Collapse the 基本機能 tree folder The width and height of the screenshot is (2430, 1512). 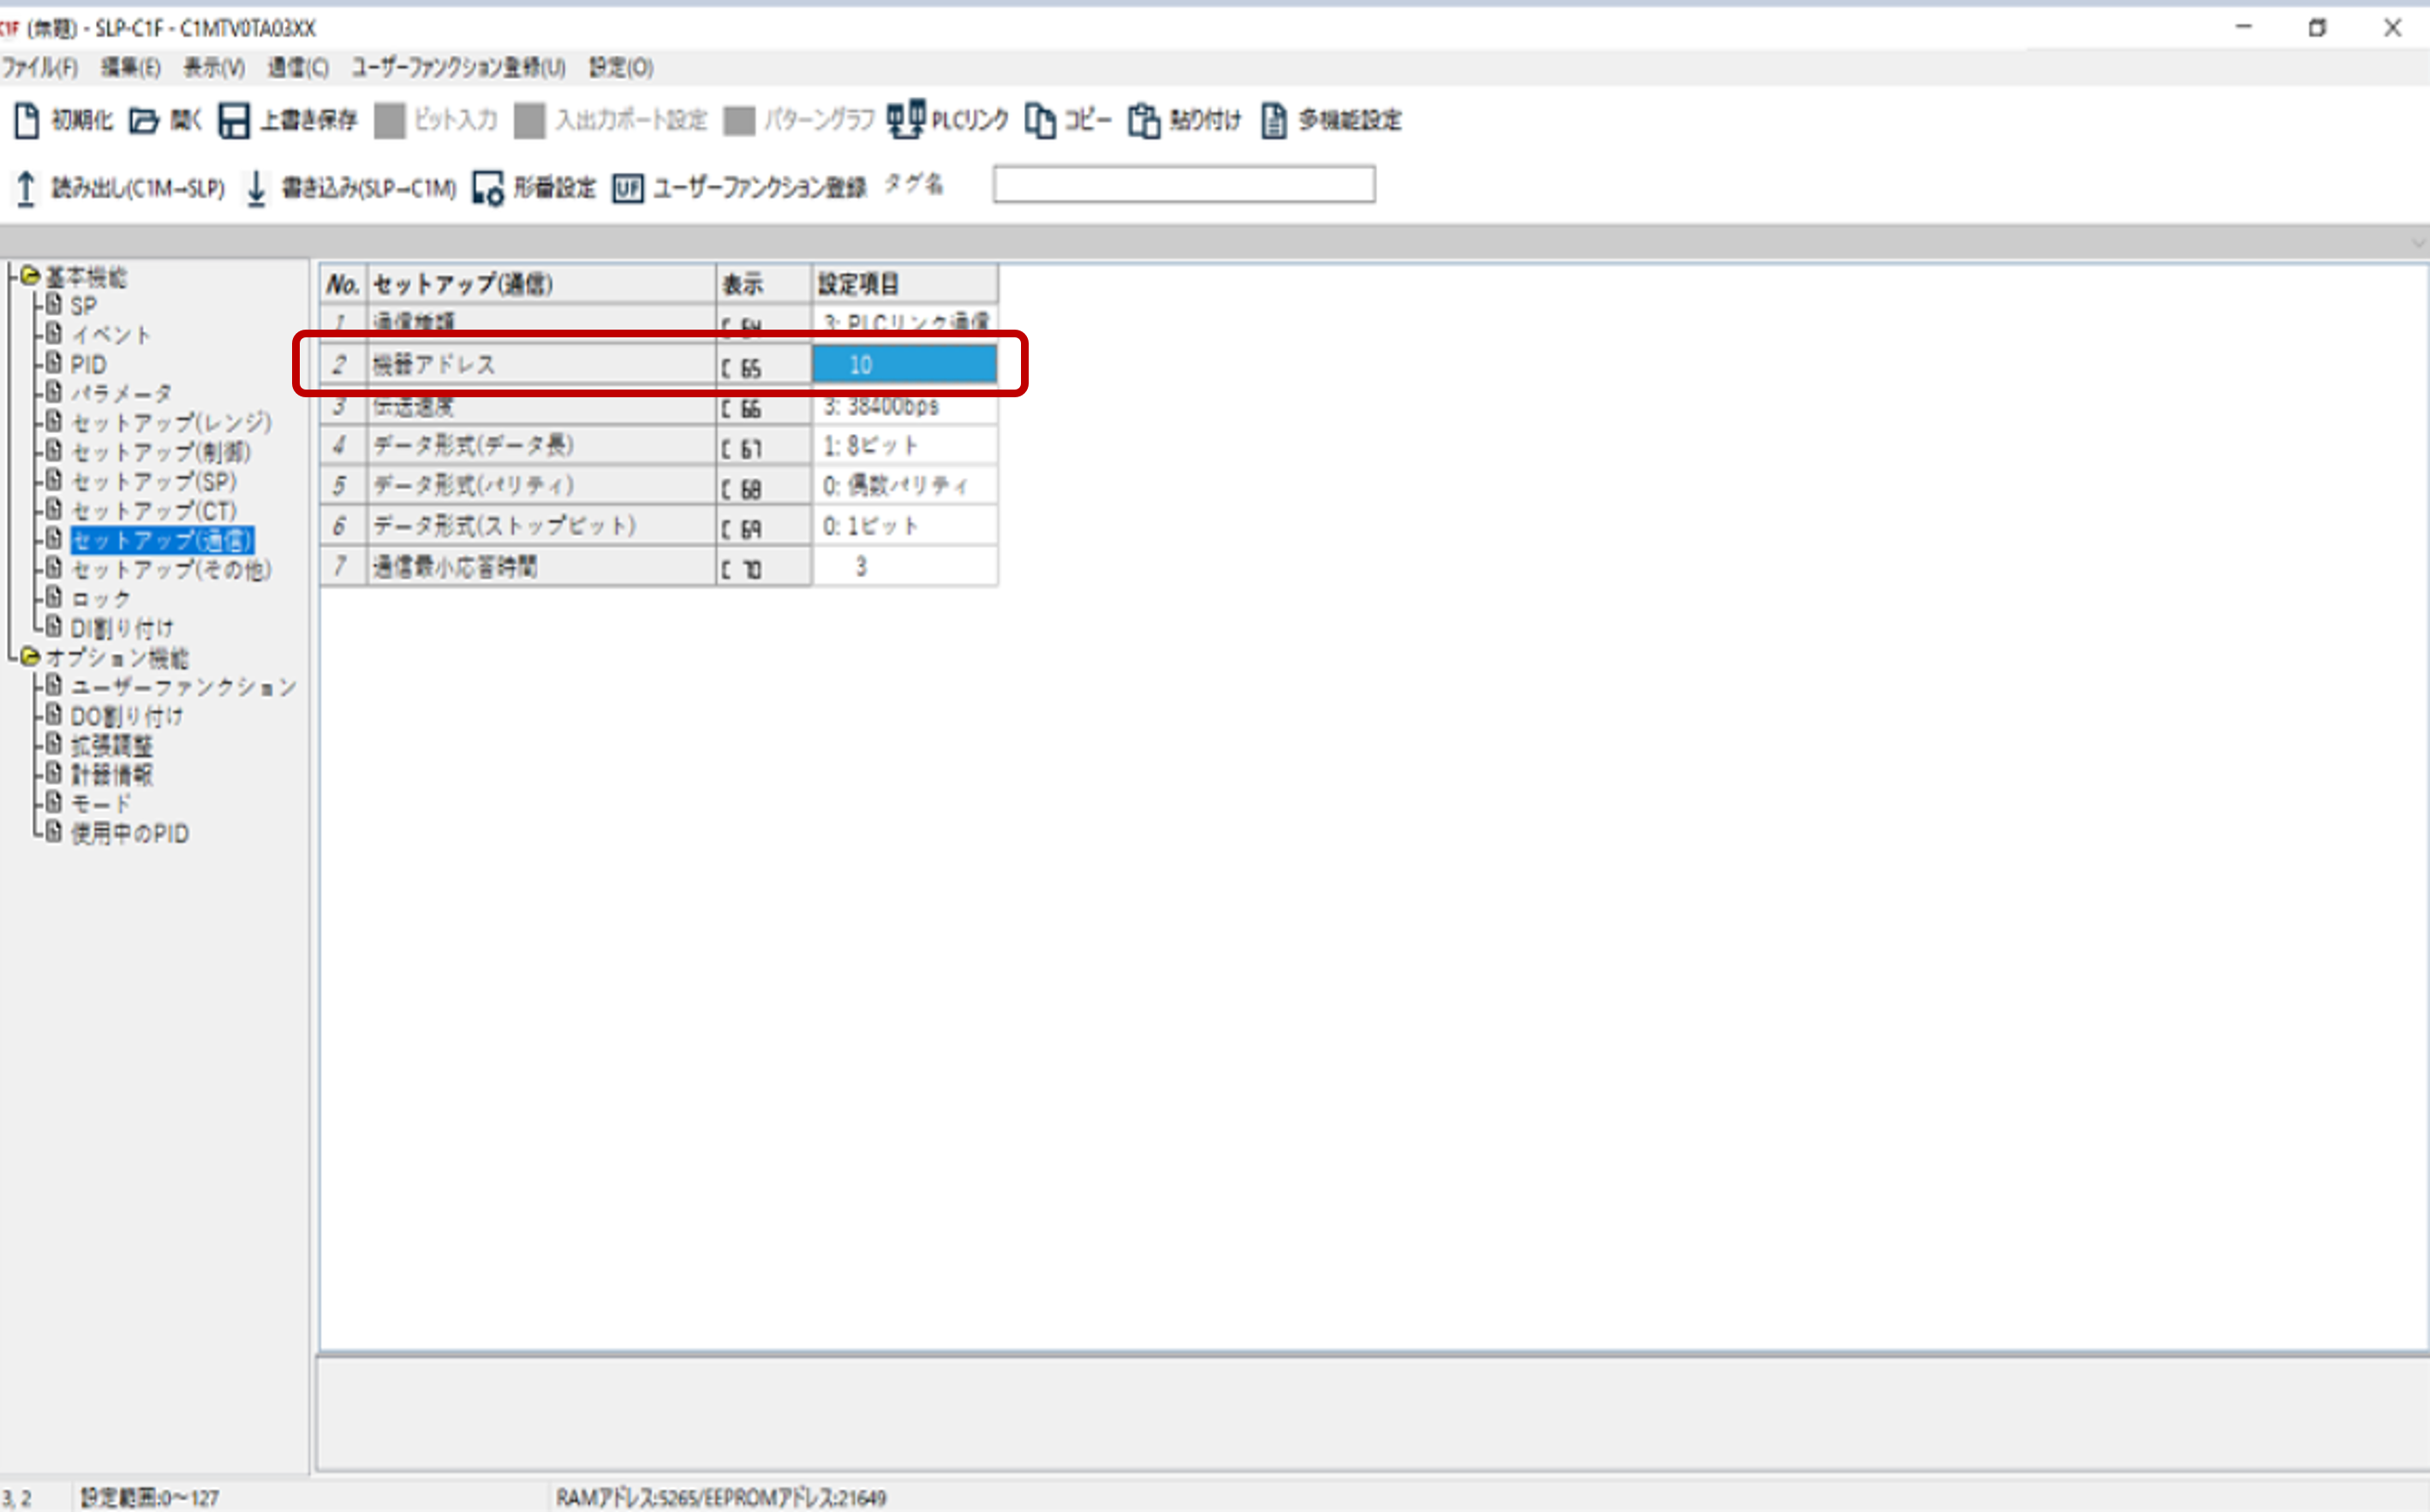(30, 276)
